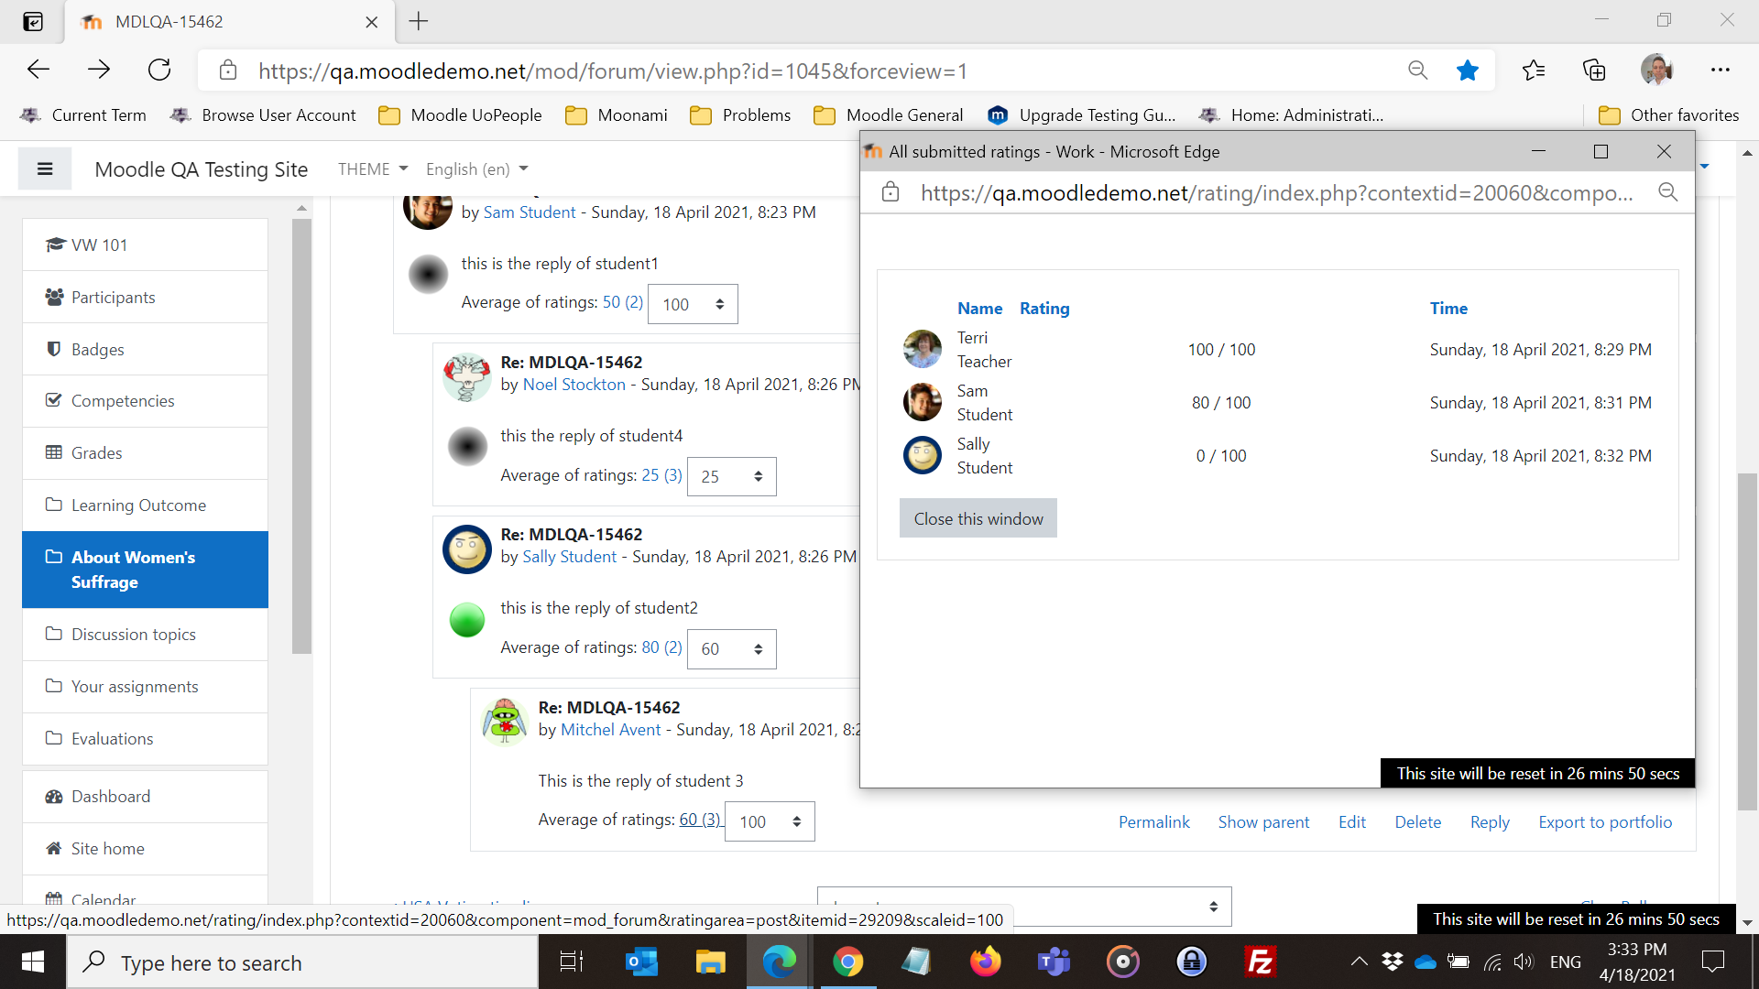Open the Windows Start menu
The image size is (1759, 989).
(x=33, y=962)
